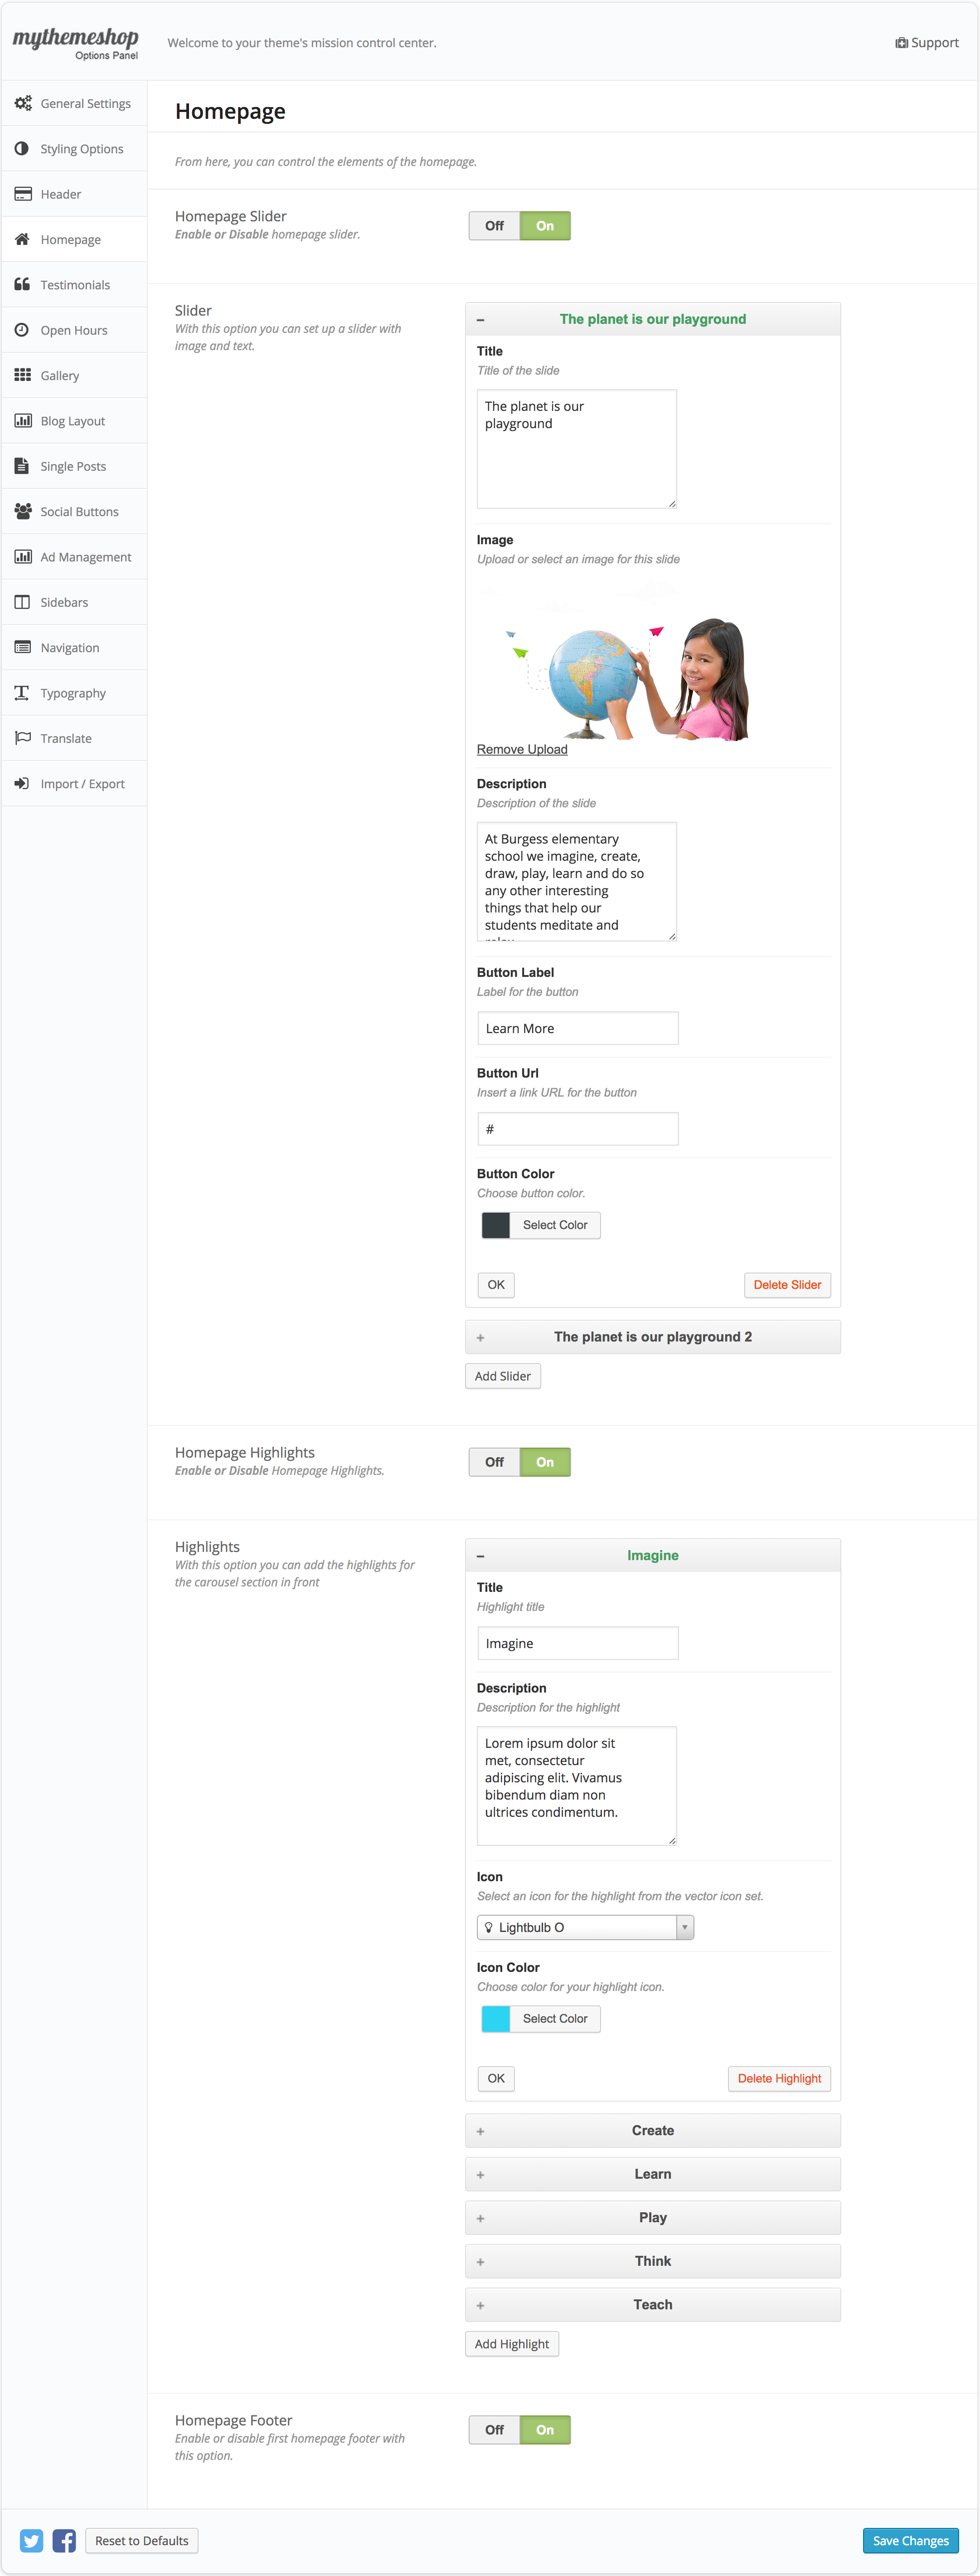Click into the Button Url input field
Screen dimensions: 980x2576
point(577,1129)
